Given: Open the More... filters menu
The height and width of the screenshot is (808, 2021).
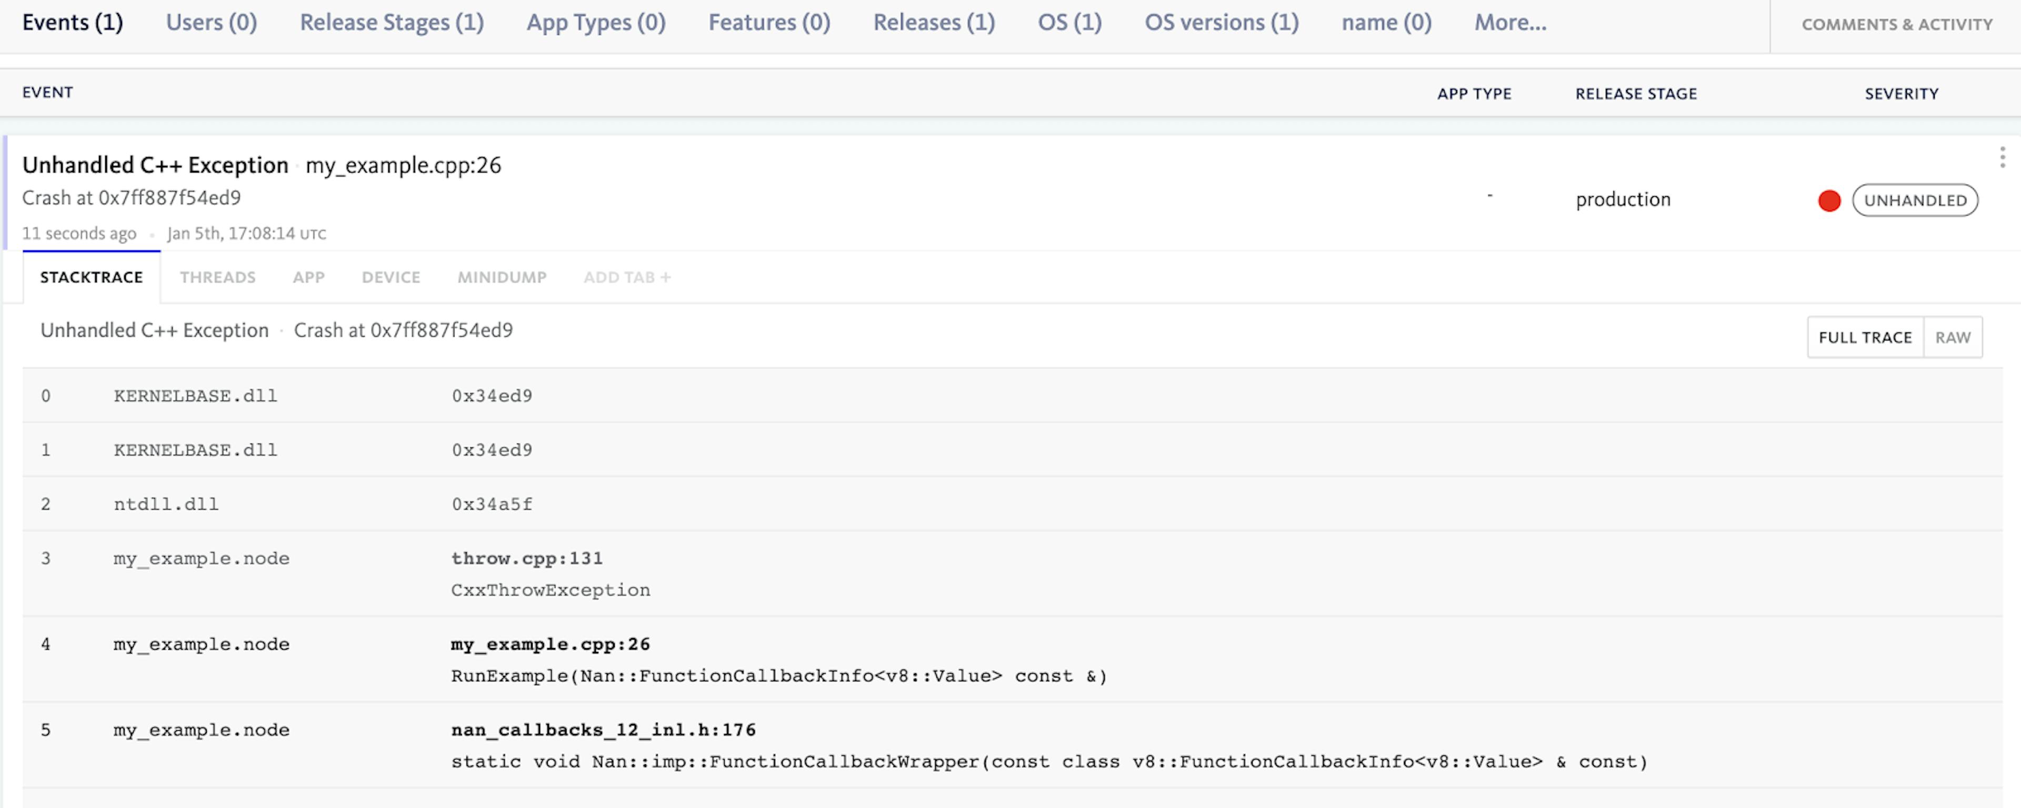Looking at the screenshot, I should [1509, 22].
